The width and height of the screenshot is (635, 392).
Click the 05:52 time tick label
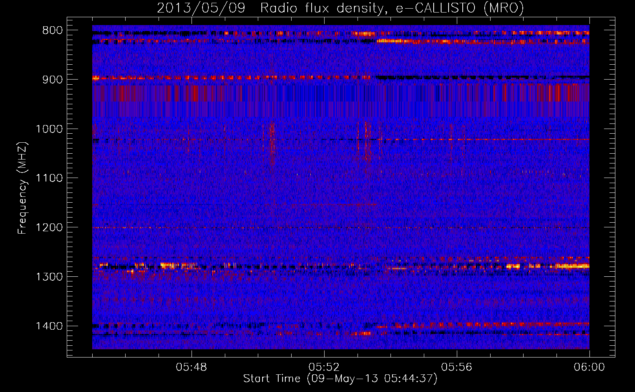click(324, 367)
